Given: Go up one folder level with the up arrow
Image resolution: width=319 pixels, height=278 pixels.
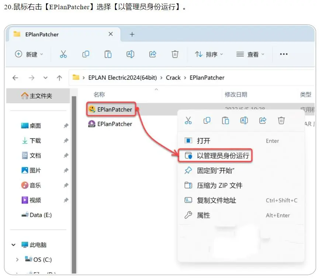Looking at the screenshot, I should click(x=59, y=78).
